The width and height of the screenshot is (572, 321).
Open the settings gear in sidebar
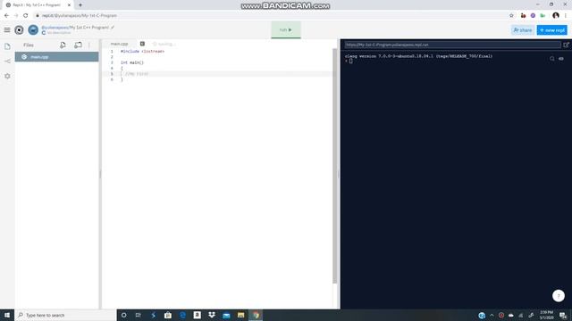coord(7,76)
